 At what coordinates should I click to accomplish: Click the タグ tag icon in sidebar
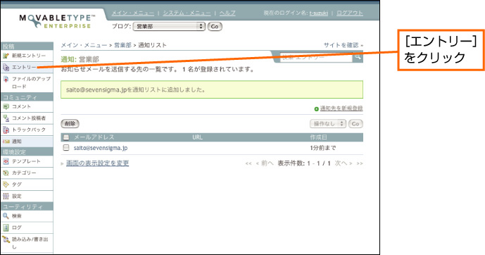point(6,185)
